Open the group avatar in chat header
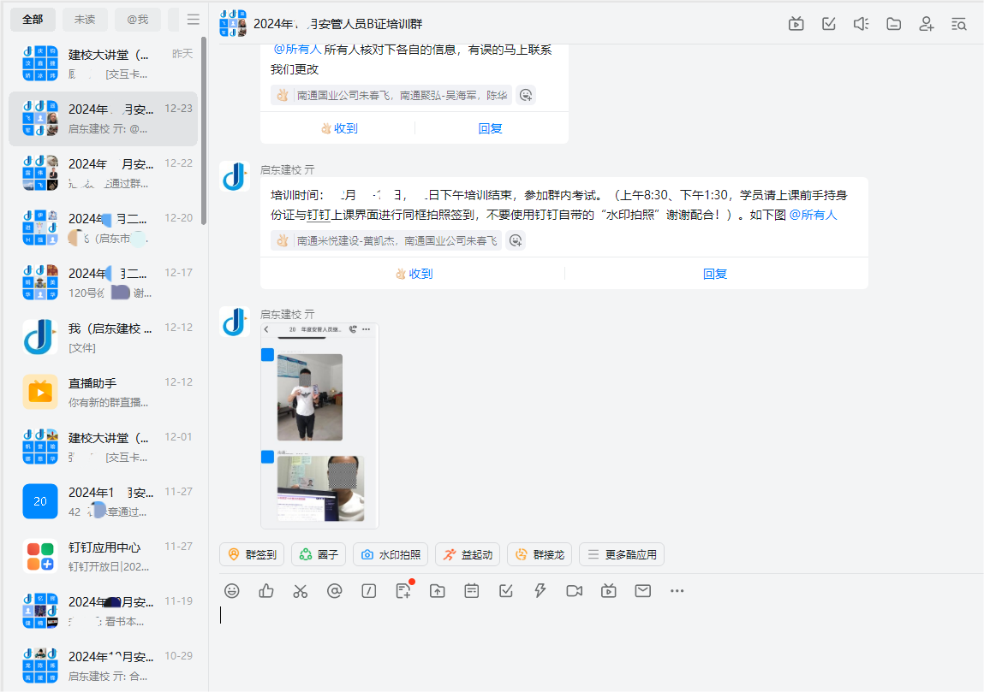 [x=233, y=24]
